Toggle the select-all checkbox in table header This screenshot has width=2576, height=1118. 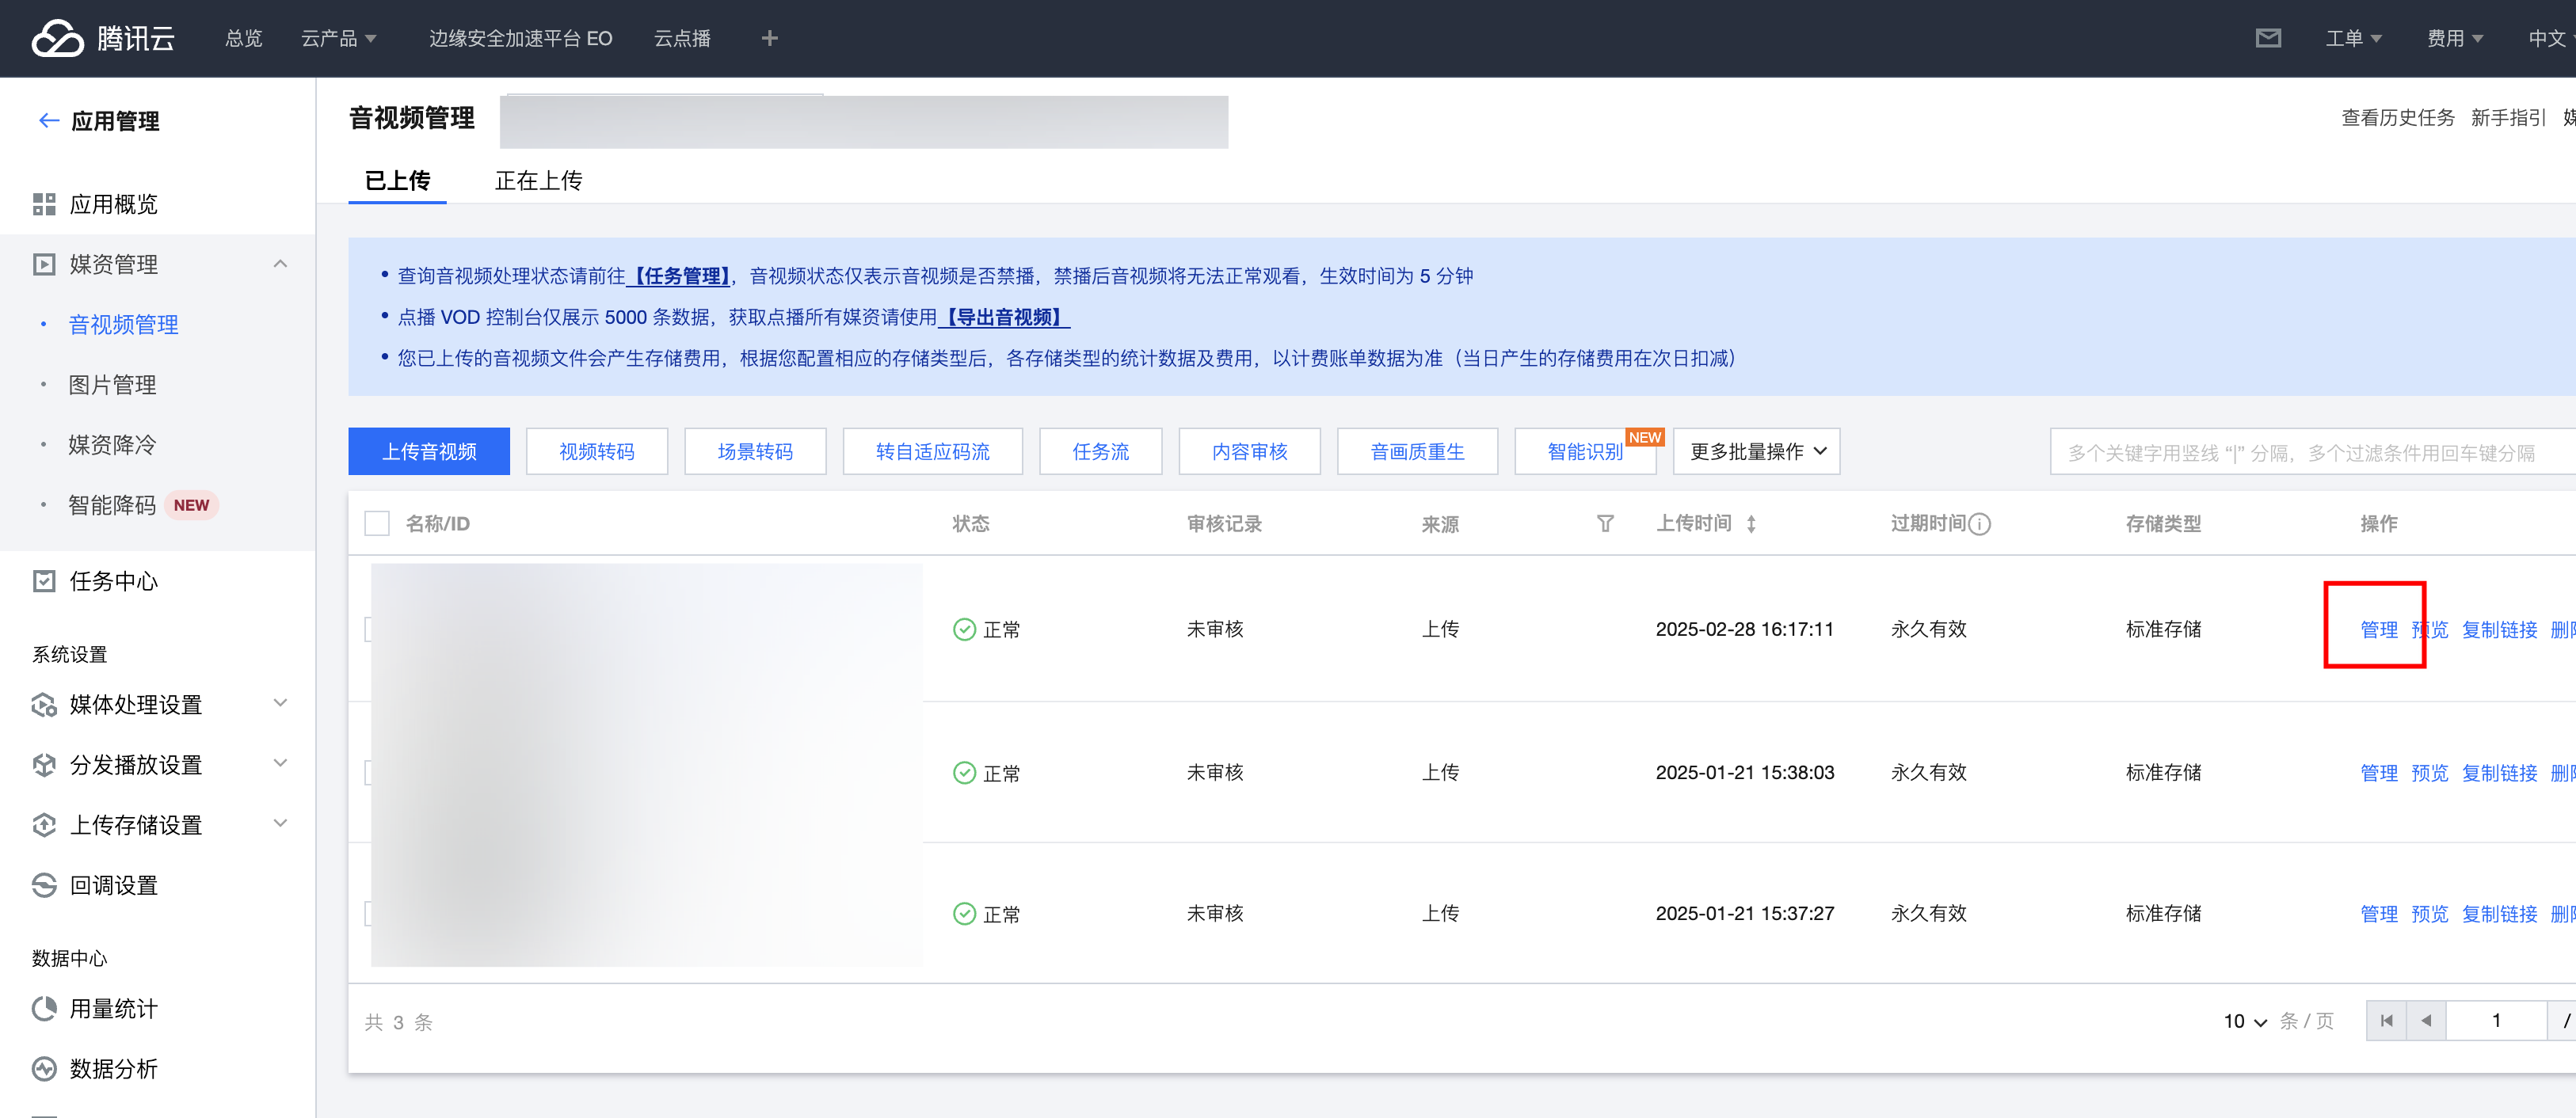coord(377,523)
